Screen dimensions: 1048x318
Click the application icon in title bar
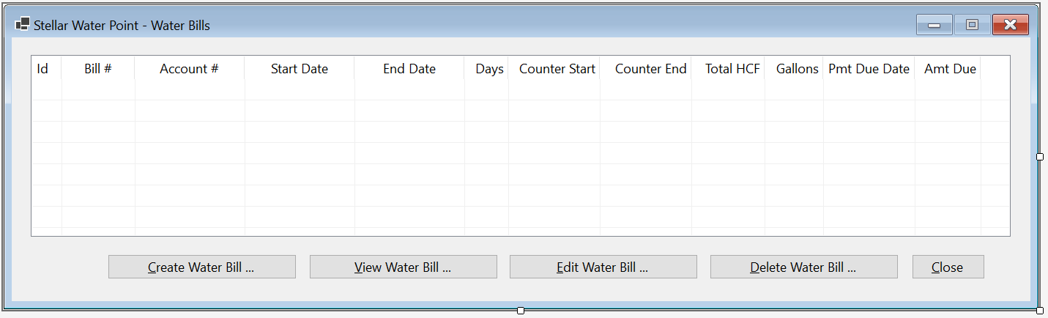tap(23, 25)
